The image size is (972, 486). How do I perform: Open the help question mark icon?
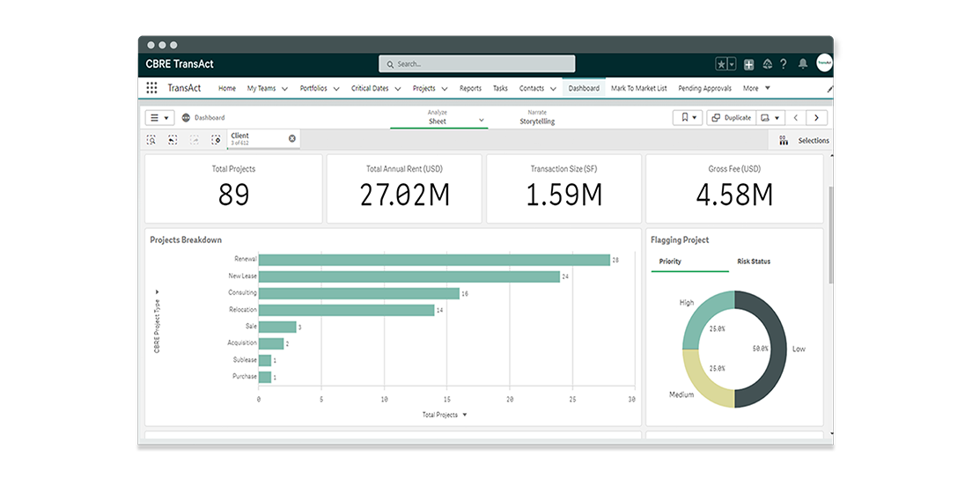[784, 64]
